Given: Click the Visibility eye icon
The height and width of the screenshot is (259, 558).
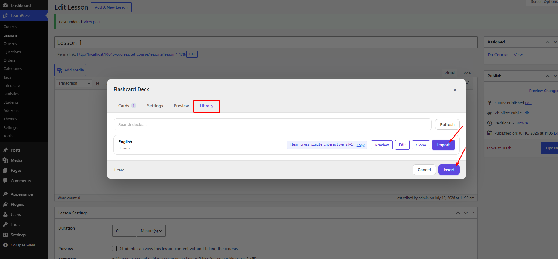Looking at the screenshot, I should [x=490, y=113].
